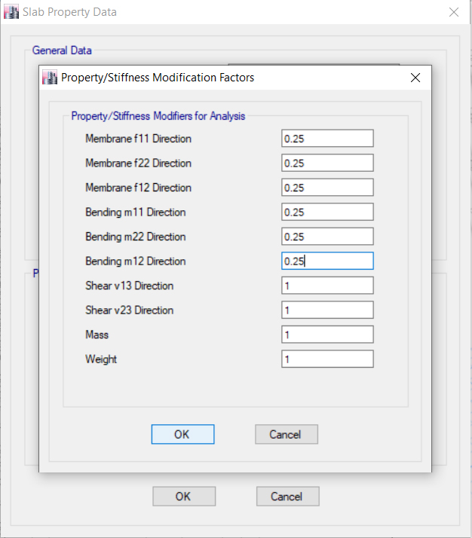Close the Slab Property Data window
472x538 pixels.
pos(454,12)
